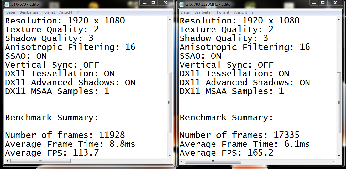Click 'Resolution: 1920 x 1080' in GTX 780 window
Image resolution: width=346 pixels, height=169 pixels.
click(239, 21)
